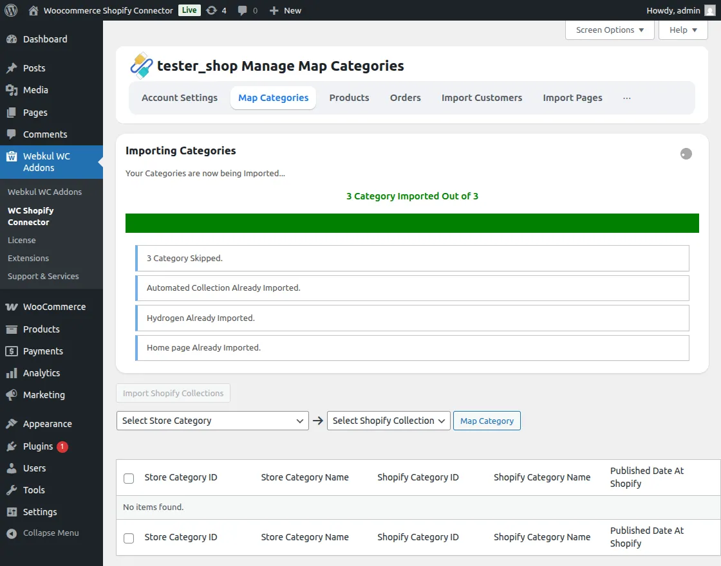Tick the select-all checkbox in table header
The width and height of the screenshot is (721, 566).
(129, 478)
